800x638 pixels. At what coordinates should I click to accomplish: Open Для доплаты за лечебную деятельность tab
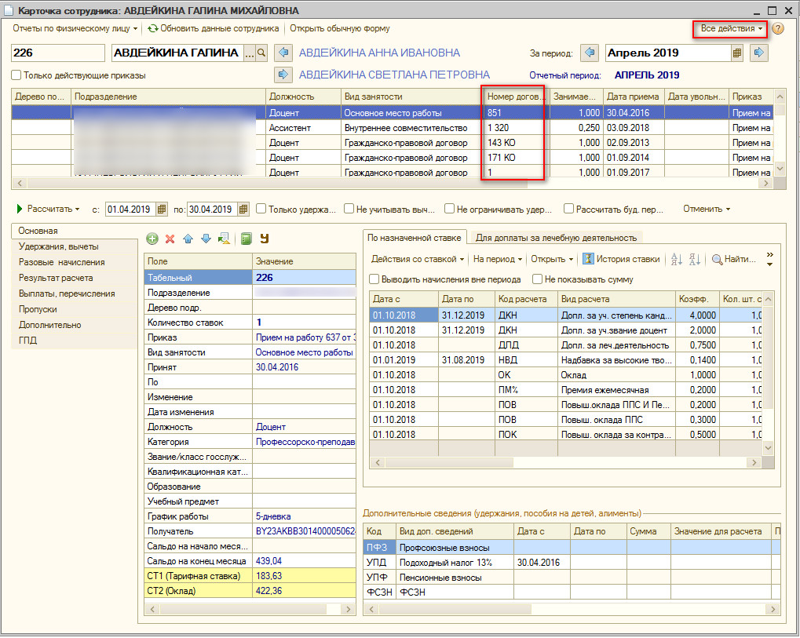(x=555, y=237)
